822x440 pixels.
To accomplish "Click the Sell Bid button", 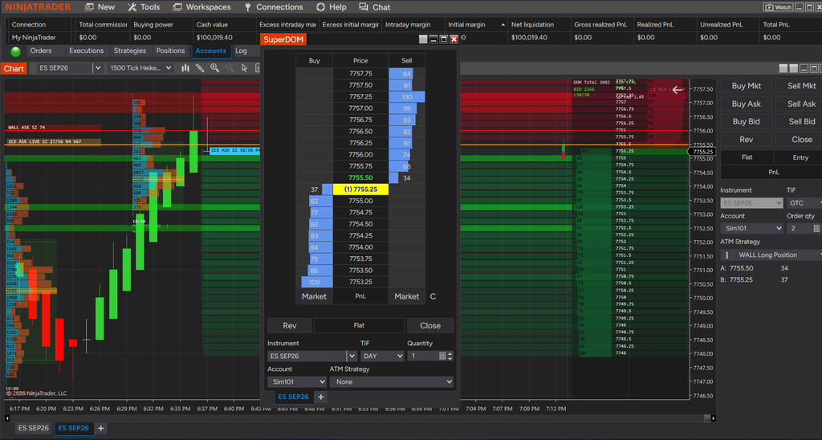I will (801, 122).
